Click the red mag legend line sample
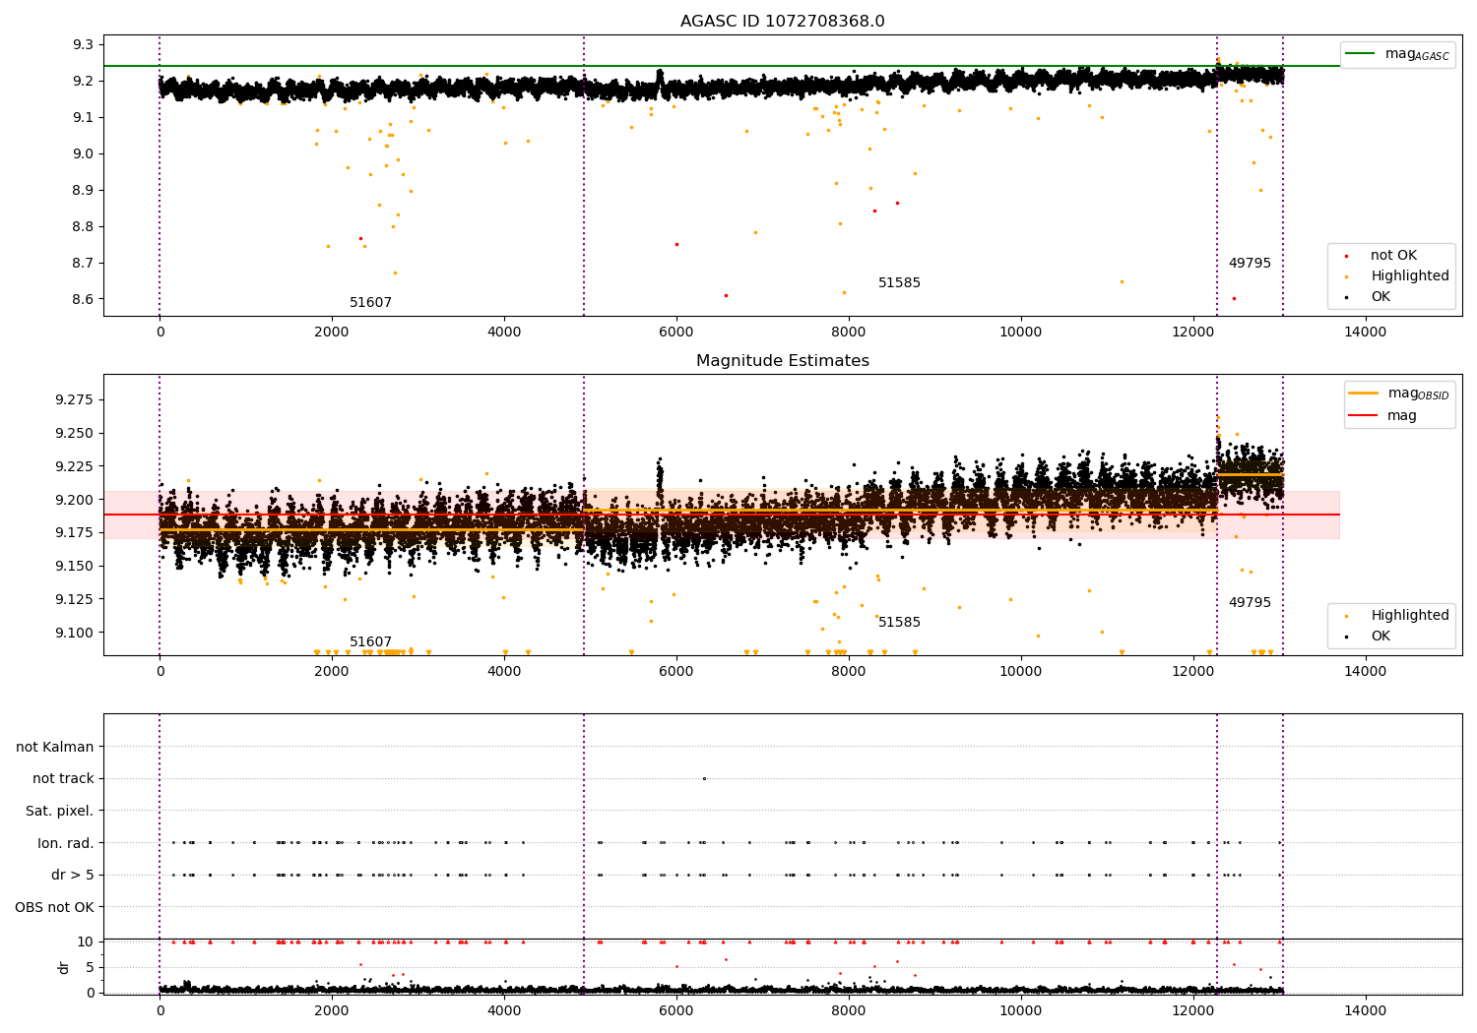 [1364, 415]
